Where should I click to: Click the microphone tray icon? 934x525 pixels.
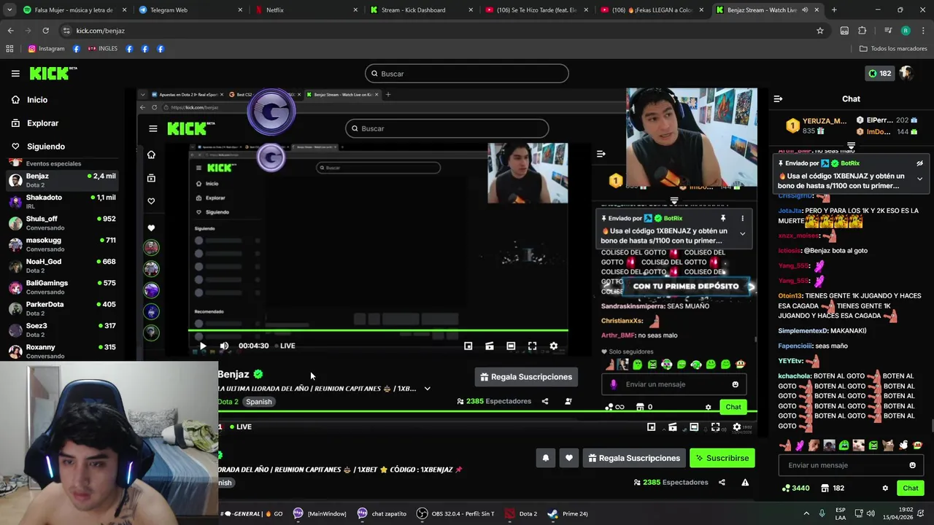822,513
